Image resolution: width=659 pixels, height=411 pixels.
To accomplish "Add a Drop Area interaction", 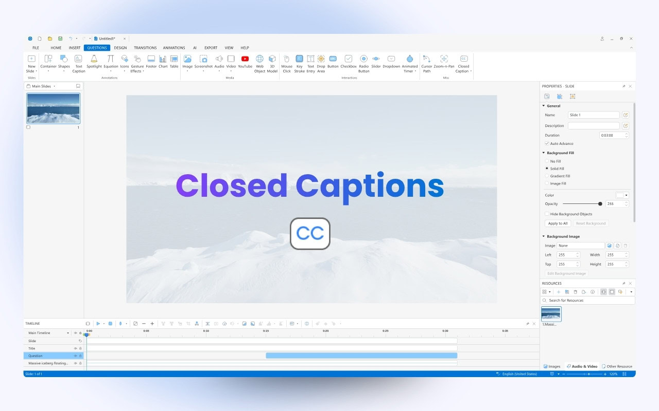I will [x=321, y=64].
